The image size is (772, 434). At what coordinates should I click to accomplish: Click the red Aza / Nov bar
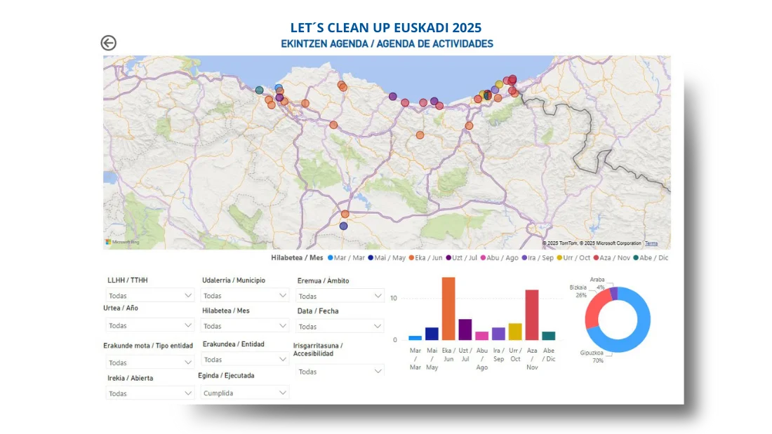click(x=532, y=315)
